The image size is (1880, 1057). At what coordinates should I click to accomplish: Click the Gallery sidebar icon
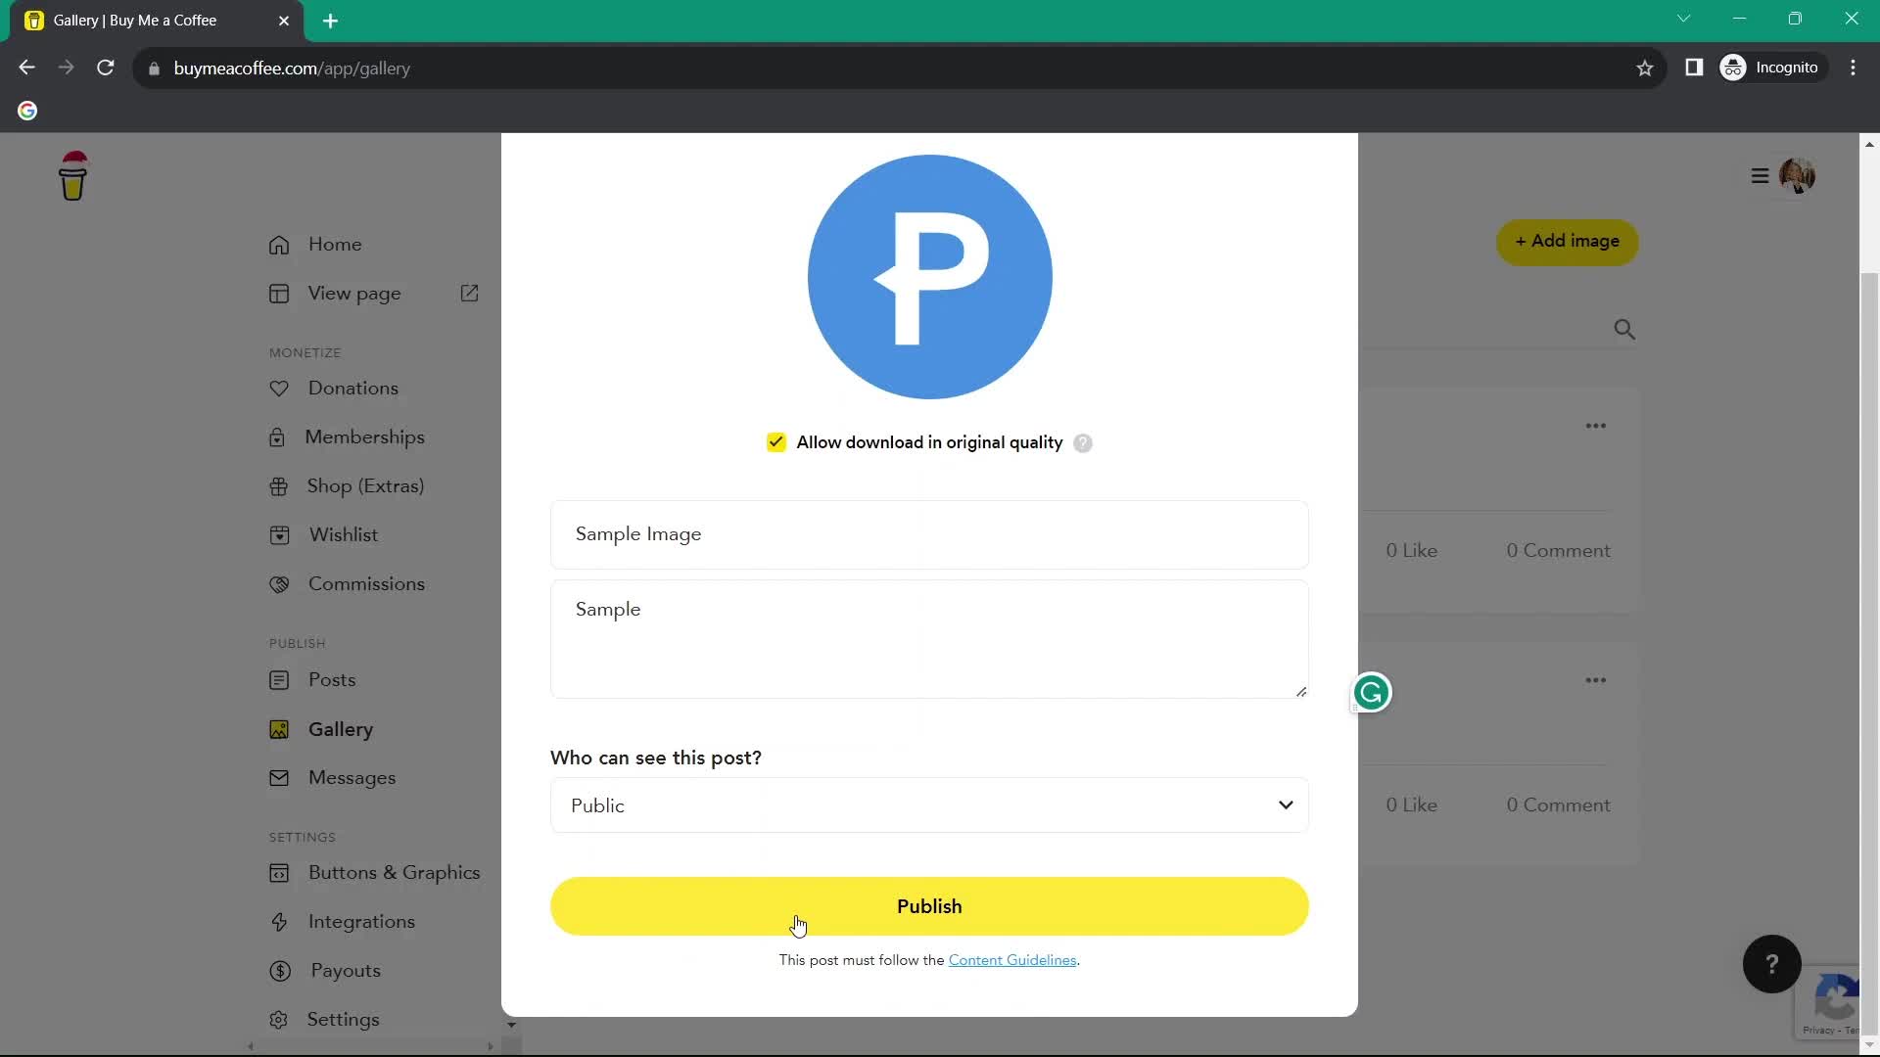coord(278,728)
